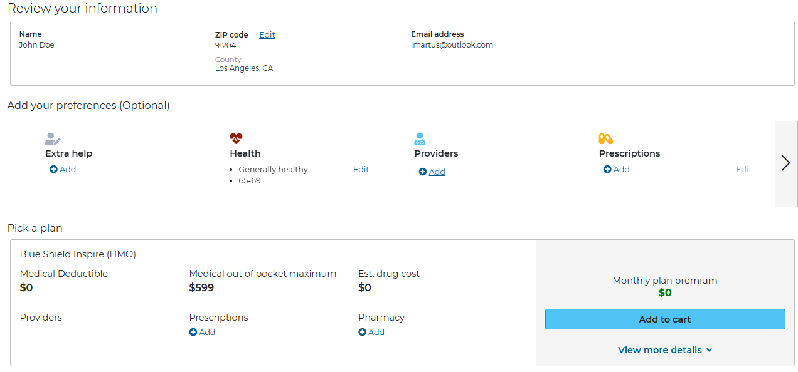Click plus icon under plan Prescriptions

click(193, 332)
